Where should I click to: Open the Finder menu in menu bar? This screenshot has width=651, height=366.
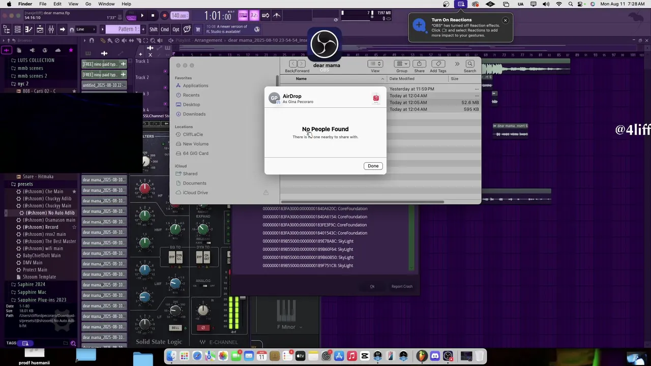tap(25, 4)
